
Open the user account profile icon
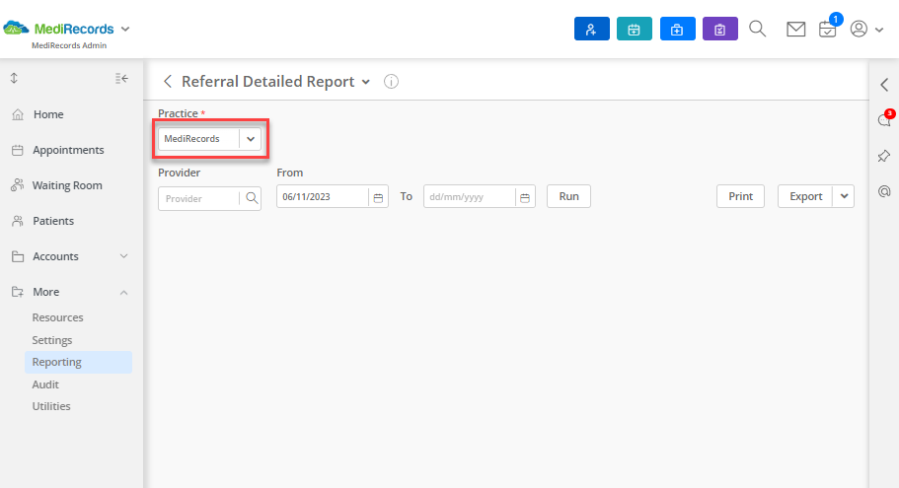pyautogui.click(x=859, y=29)
